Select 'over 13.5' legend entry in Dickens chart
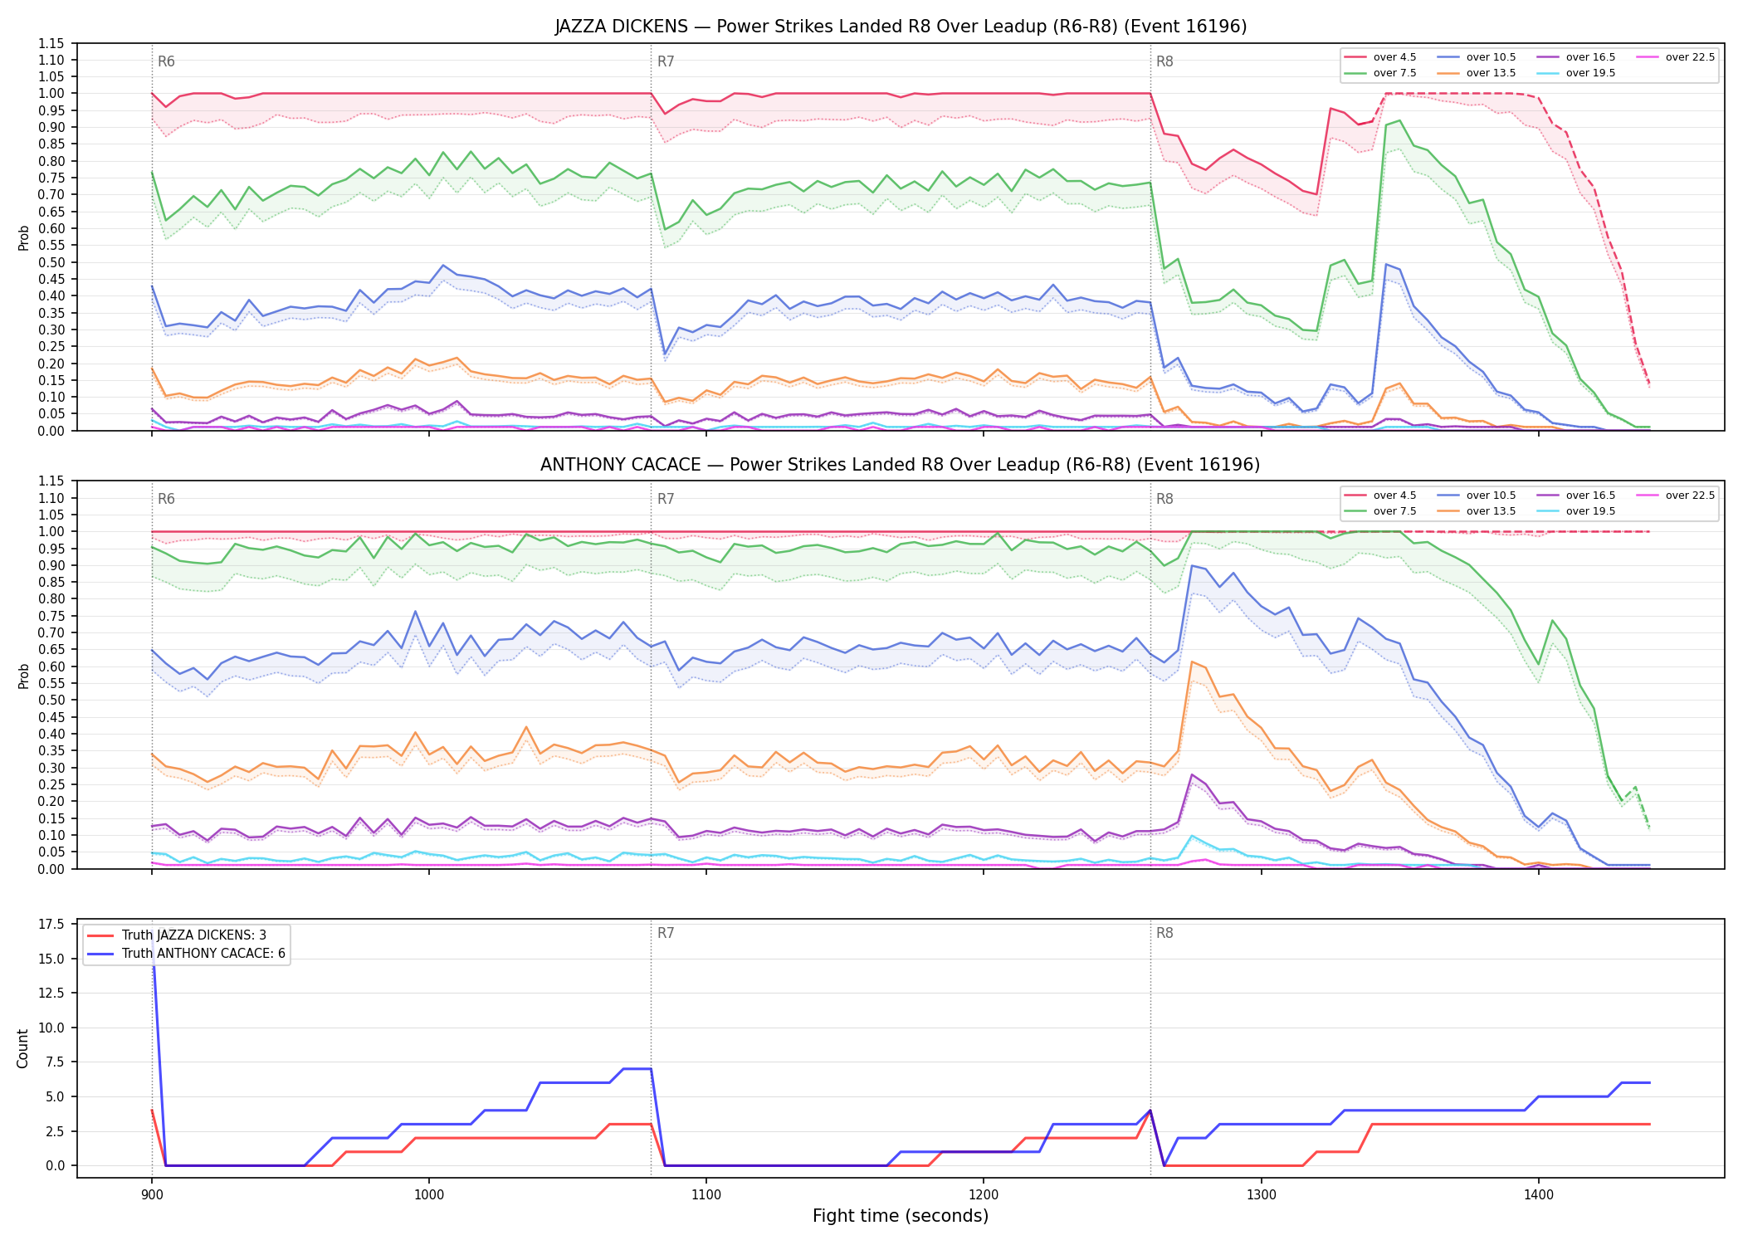1743x1245 pixels. (1477, 73)
